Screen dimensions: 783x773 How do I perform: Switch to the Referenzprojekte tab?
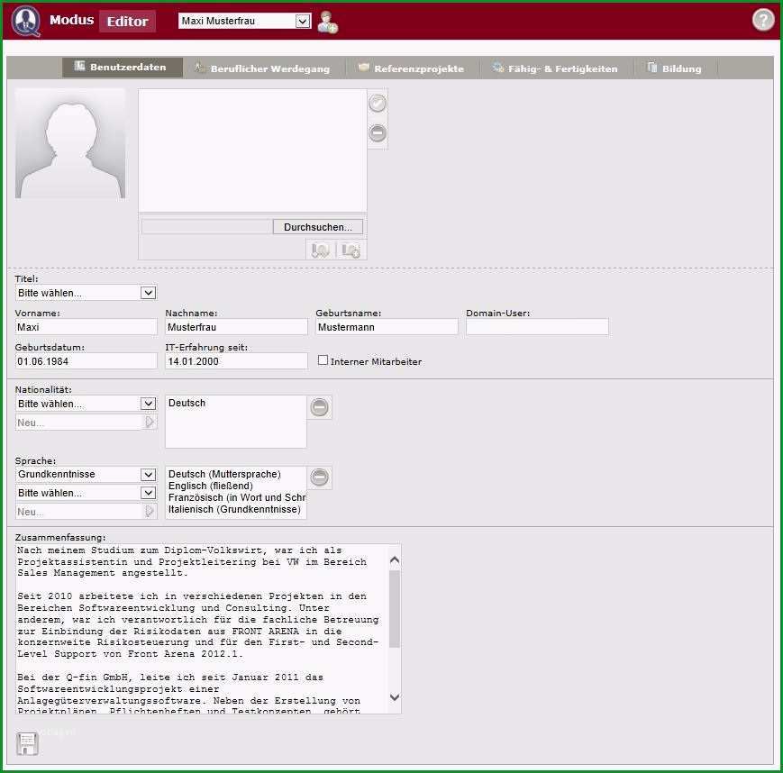[x=412, y=68]
